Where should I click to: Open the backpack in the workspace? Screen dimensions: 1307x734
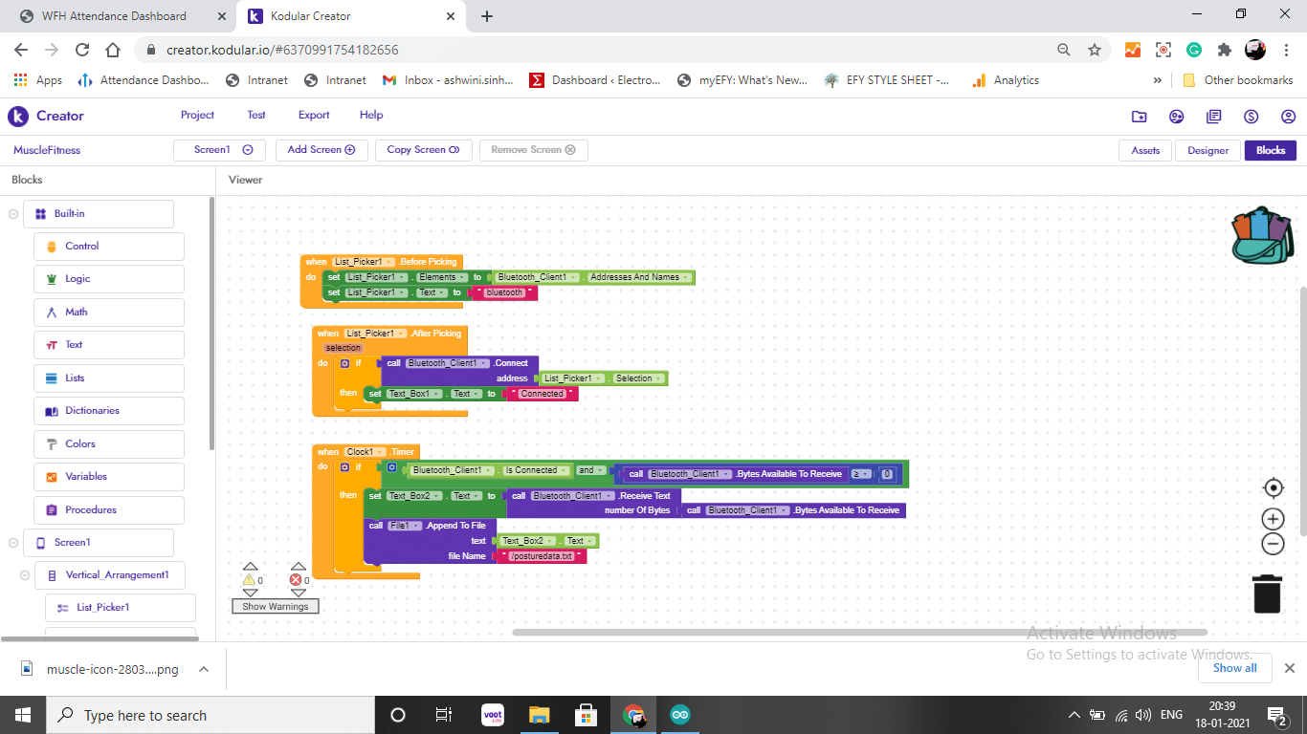point(1262,234)
